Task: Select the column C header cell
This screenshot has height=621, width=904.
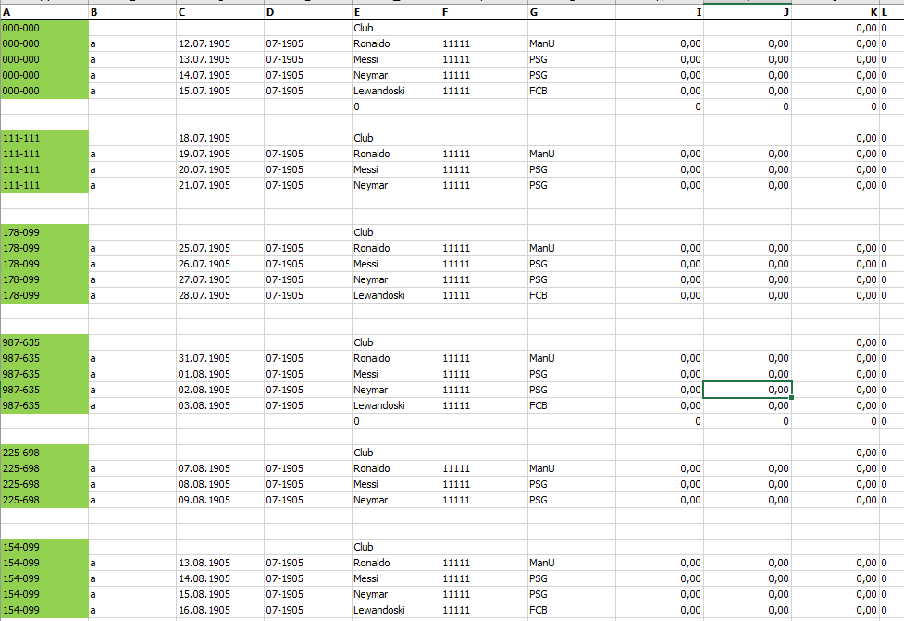Action: (x=220, y=12)
